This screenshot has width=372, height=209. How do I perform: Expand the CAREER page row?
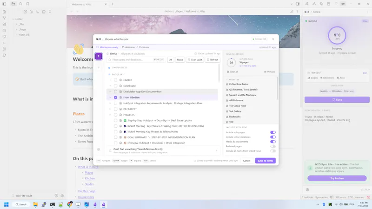tap(110, 80)
